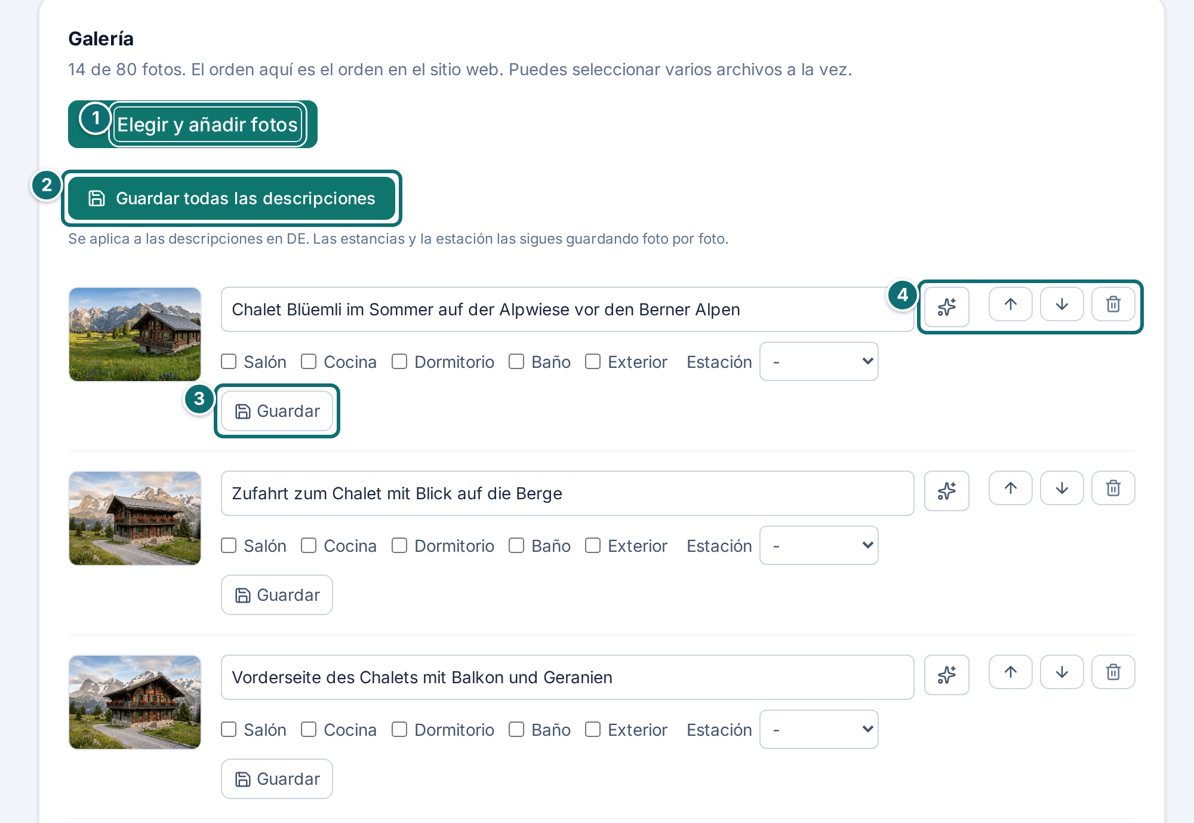
Task: Edit the Zufahrt zum Chalet description field
Action: coord(567,493)
